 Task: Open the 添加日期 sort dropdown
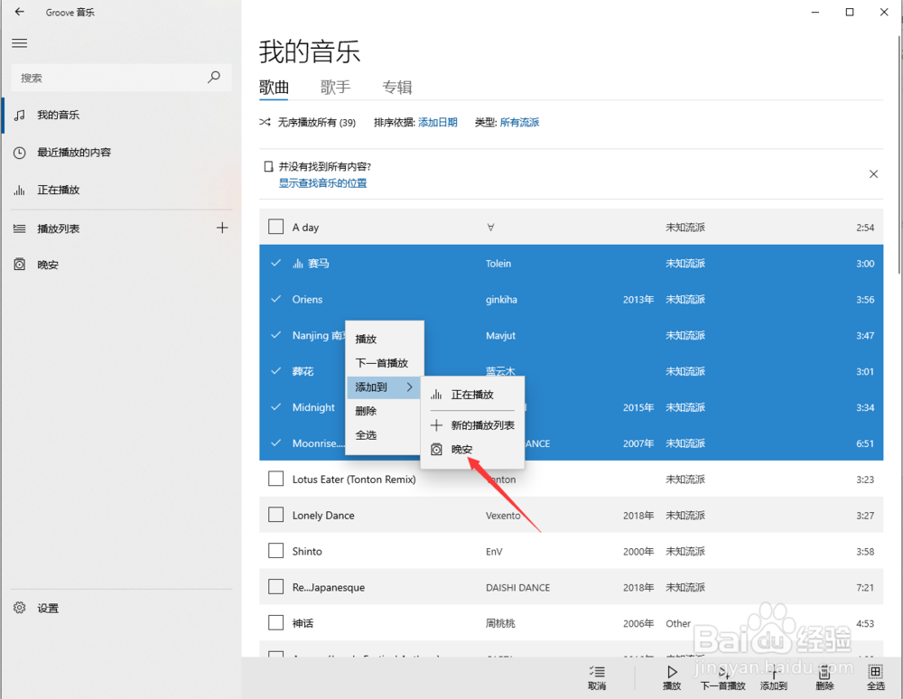point(438,122)
